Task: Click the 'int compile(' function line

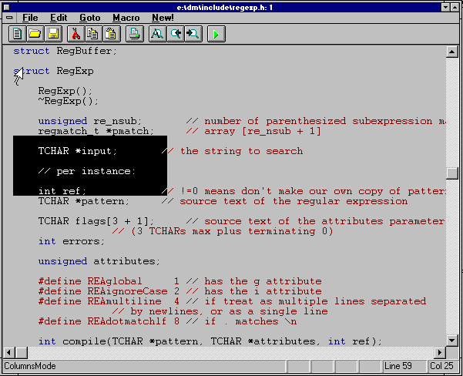Action: point(210,341)
